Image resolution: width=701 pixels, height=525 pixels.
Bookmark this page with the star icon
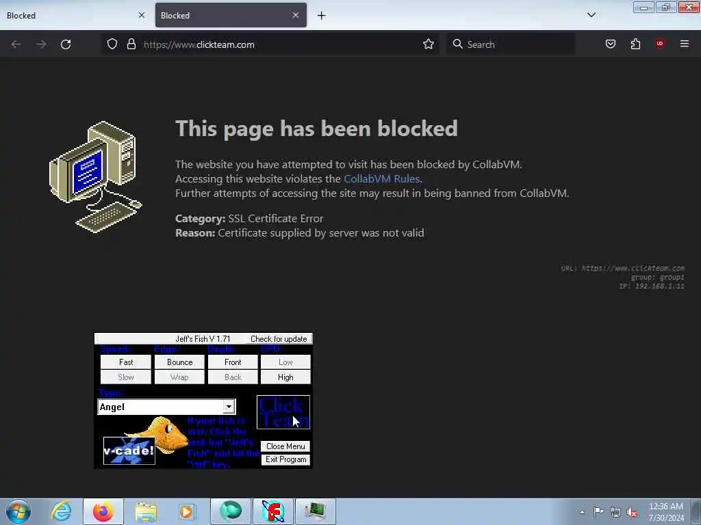(429, 44)
